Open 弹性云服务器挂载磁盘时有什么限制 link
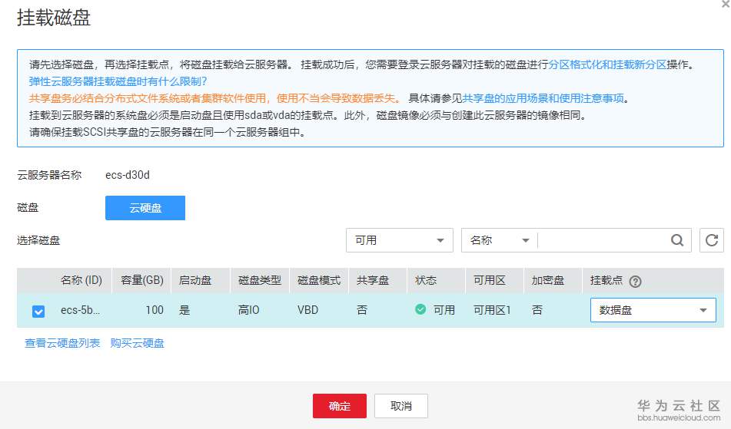The height and width of the screenshot is (429, 731). (x=118, y=81)
